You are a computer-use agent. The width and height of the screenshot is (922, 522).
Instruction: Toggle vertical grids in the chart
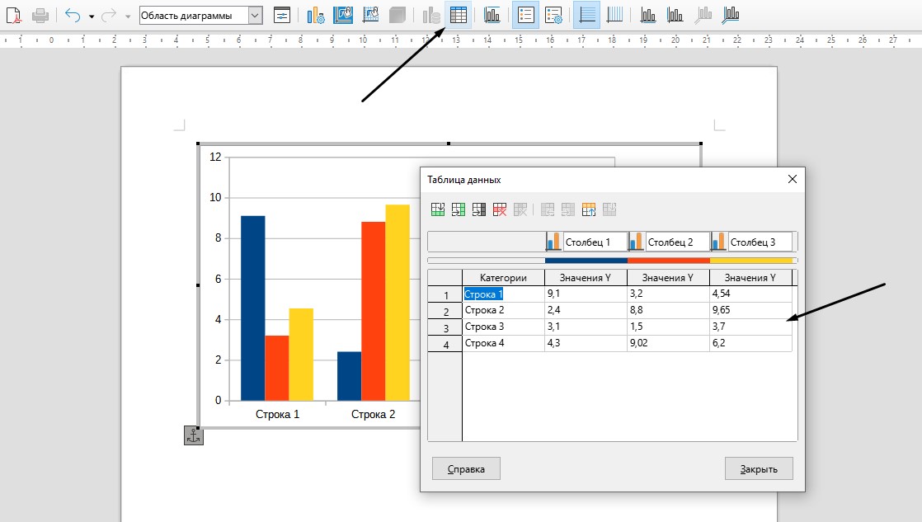click(615, 15)
